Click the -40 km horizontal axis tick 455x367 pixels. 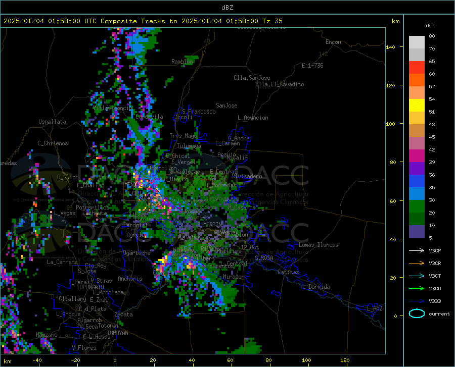tap(37, 360)
